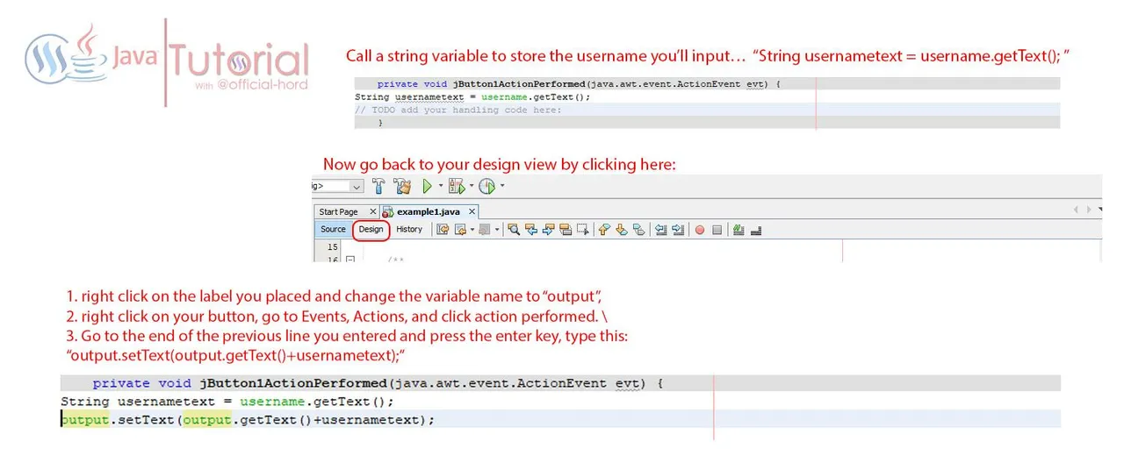1124x449 pixels.
Task: Click the Shift Line Right icon
Action: click(678, 229)
